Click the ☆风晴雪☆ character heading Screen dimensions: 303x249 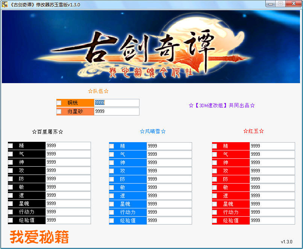153,131
